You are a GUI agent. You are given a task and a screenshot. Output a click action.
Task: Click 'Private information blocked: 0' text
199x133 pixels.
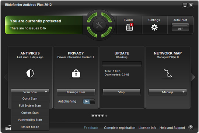coord(76,57)
